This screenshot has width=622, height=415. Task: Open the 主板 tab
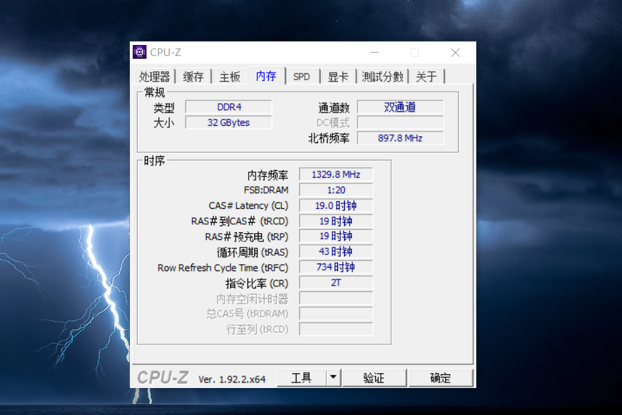tap(229, 77)
